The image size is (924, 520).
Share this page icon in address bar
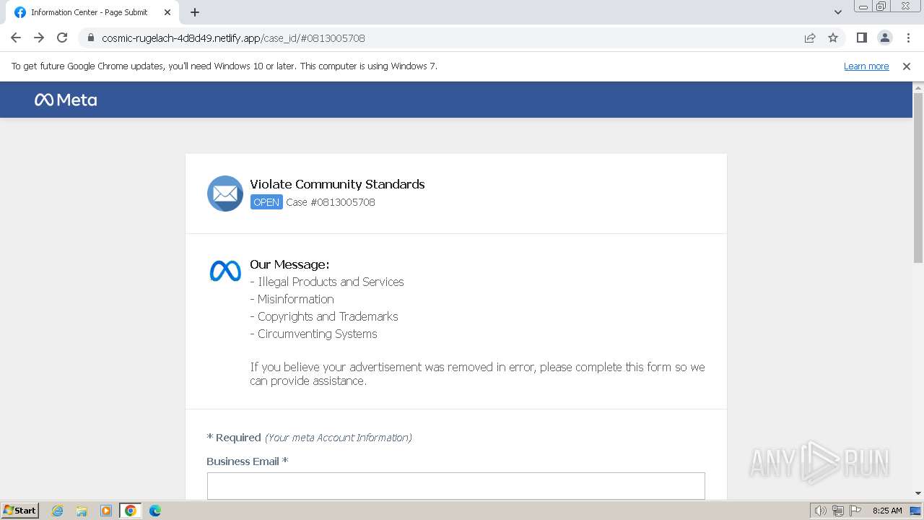tap(810, 38)
